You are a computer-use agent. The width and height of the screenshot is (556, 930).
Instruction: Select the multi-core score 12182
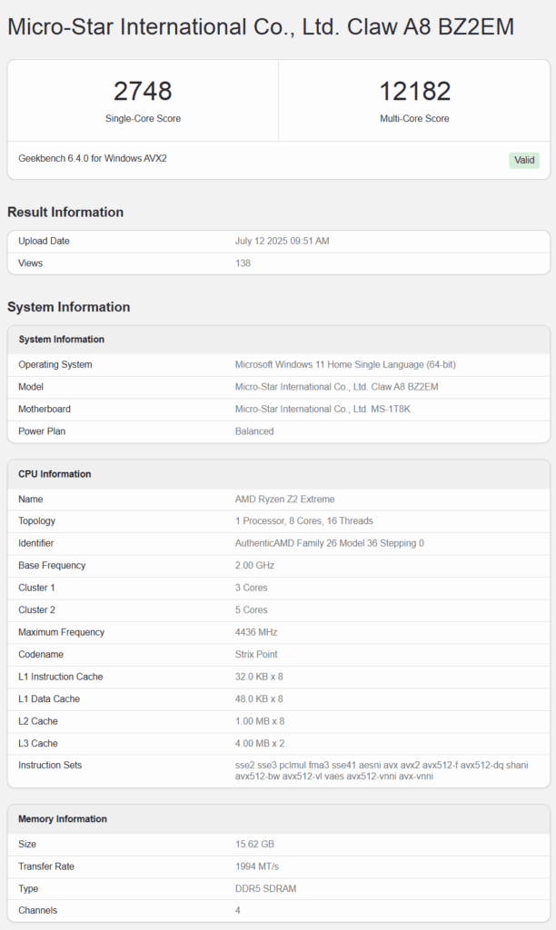click(415, 92)
